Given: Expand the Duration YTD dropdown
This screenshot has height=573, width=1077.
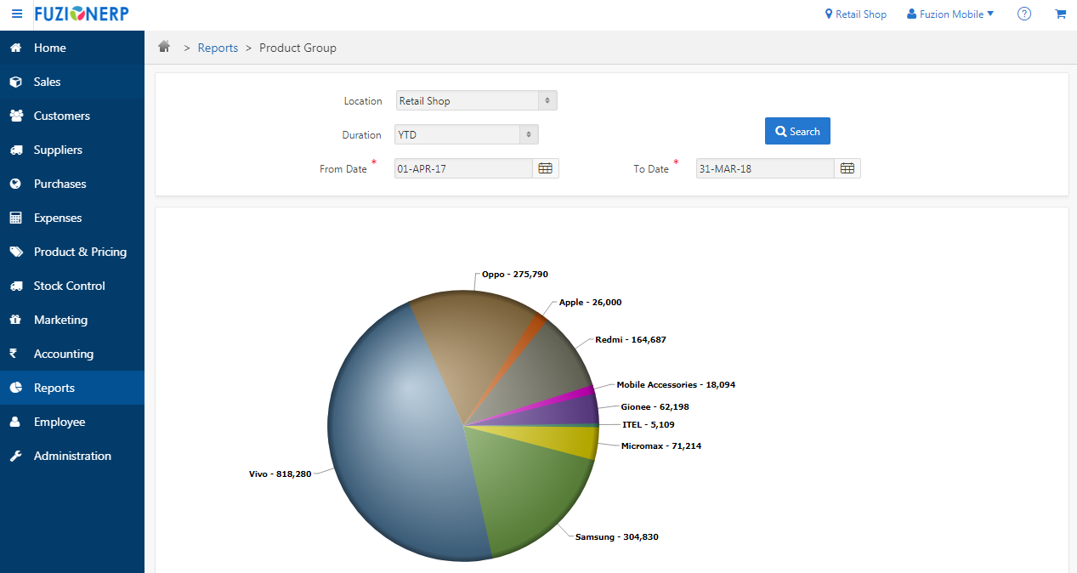Looking at the screenshot, I should point(466,135).
